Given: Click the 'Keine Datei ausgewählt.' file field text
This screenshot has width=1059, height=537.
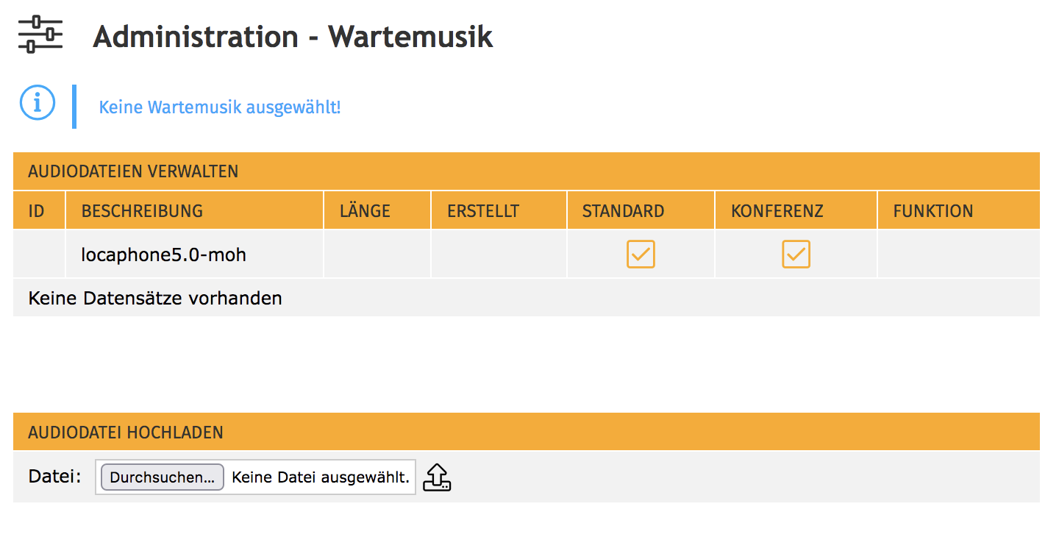Looking at the screenshot, I should pos(321,477).
